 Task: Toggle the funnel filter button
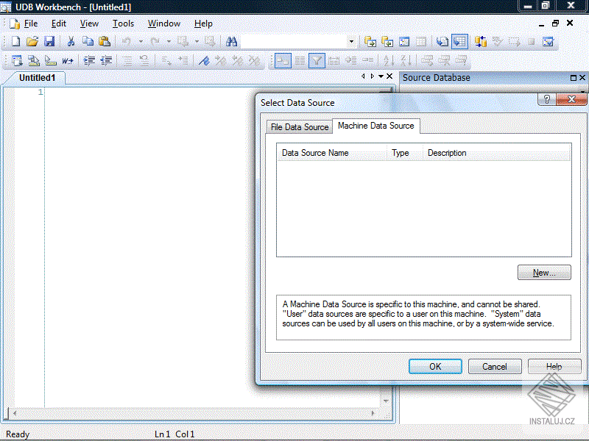tap(317, 60)
